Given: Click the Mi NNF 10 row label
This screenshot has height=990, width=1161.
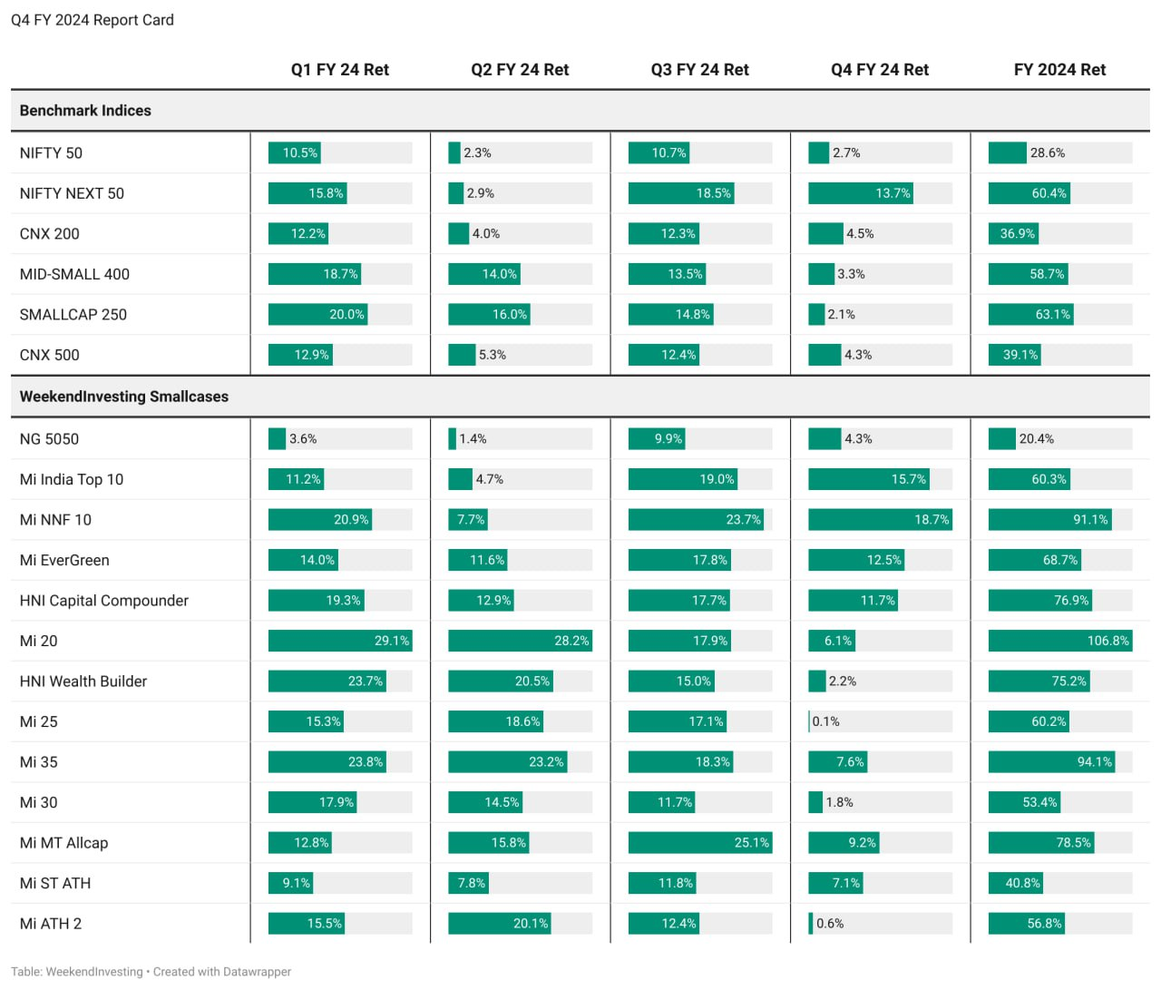Looking at the screenshot, I should pyautogui.click(x=55, y=520).
